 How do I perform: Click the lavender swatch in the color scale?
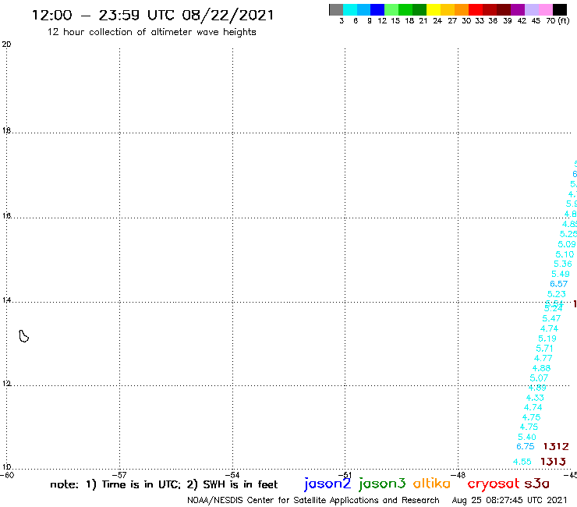532,9
